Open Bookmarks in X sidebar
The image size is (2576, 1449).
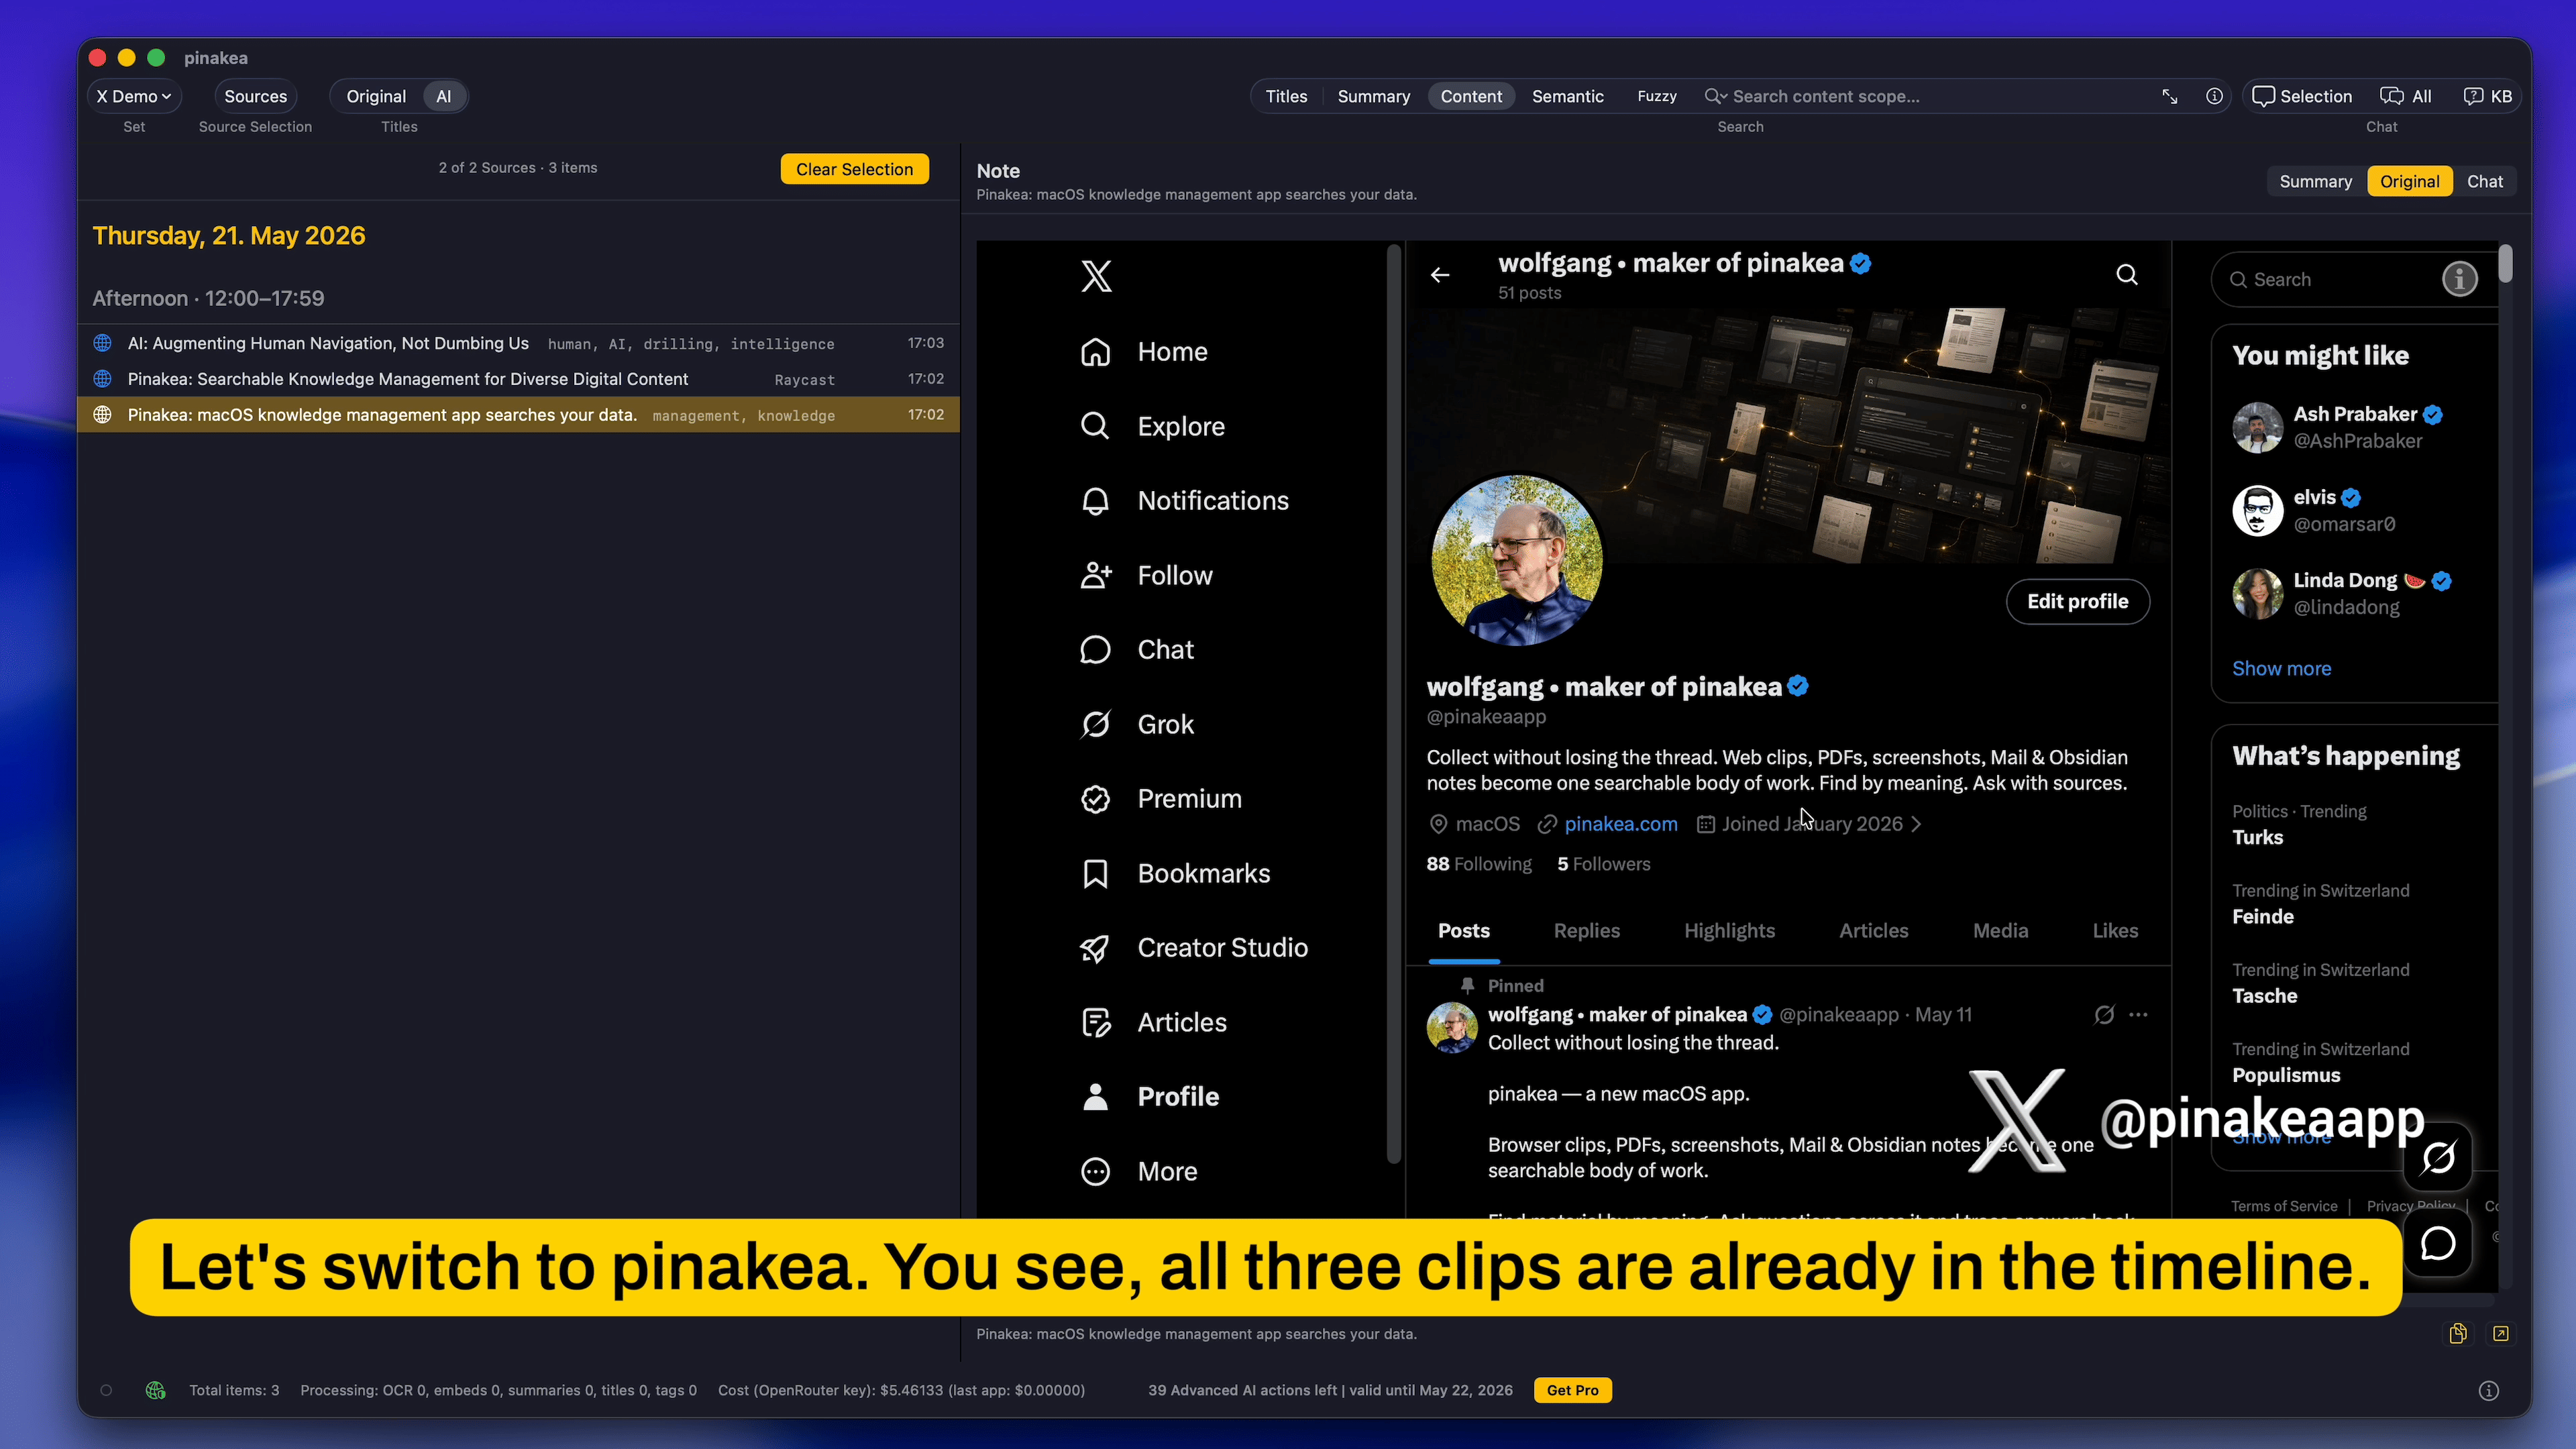[1175, 873]
